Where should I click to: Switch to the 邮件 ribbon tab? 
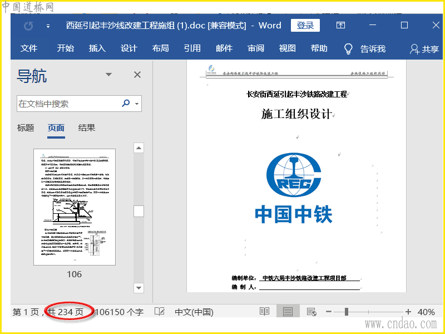click(x=224, y=48)
